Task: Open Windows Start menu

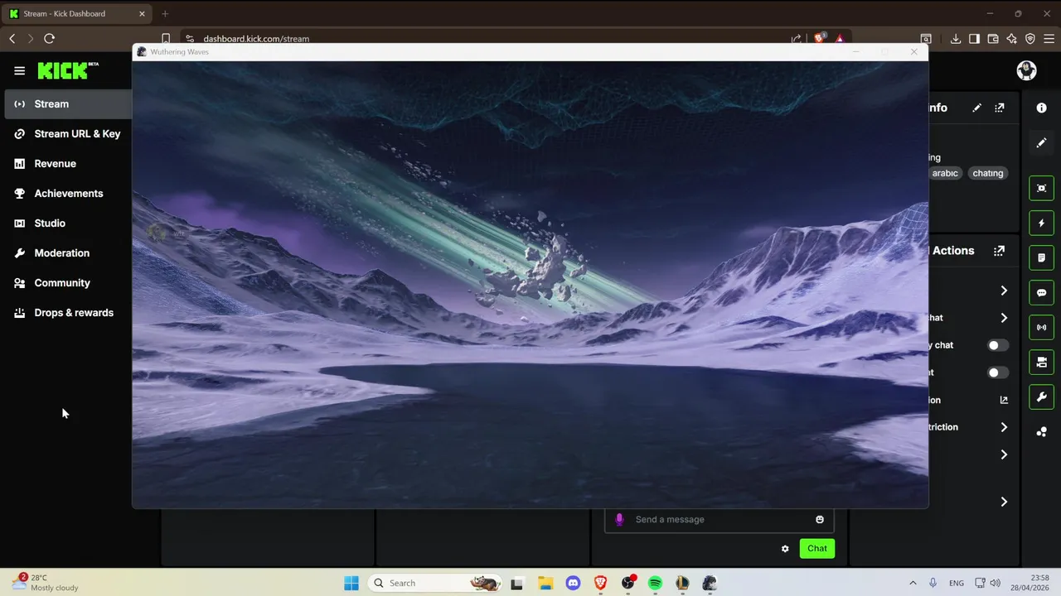Action: click(x=351, y=583)
